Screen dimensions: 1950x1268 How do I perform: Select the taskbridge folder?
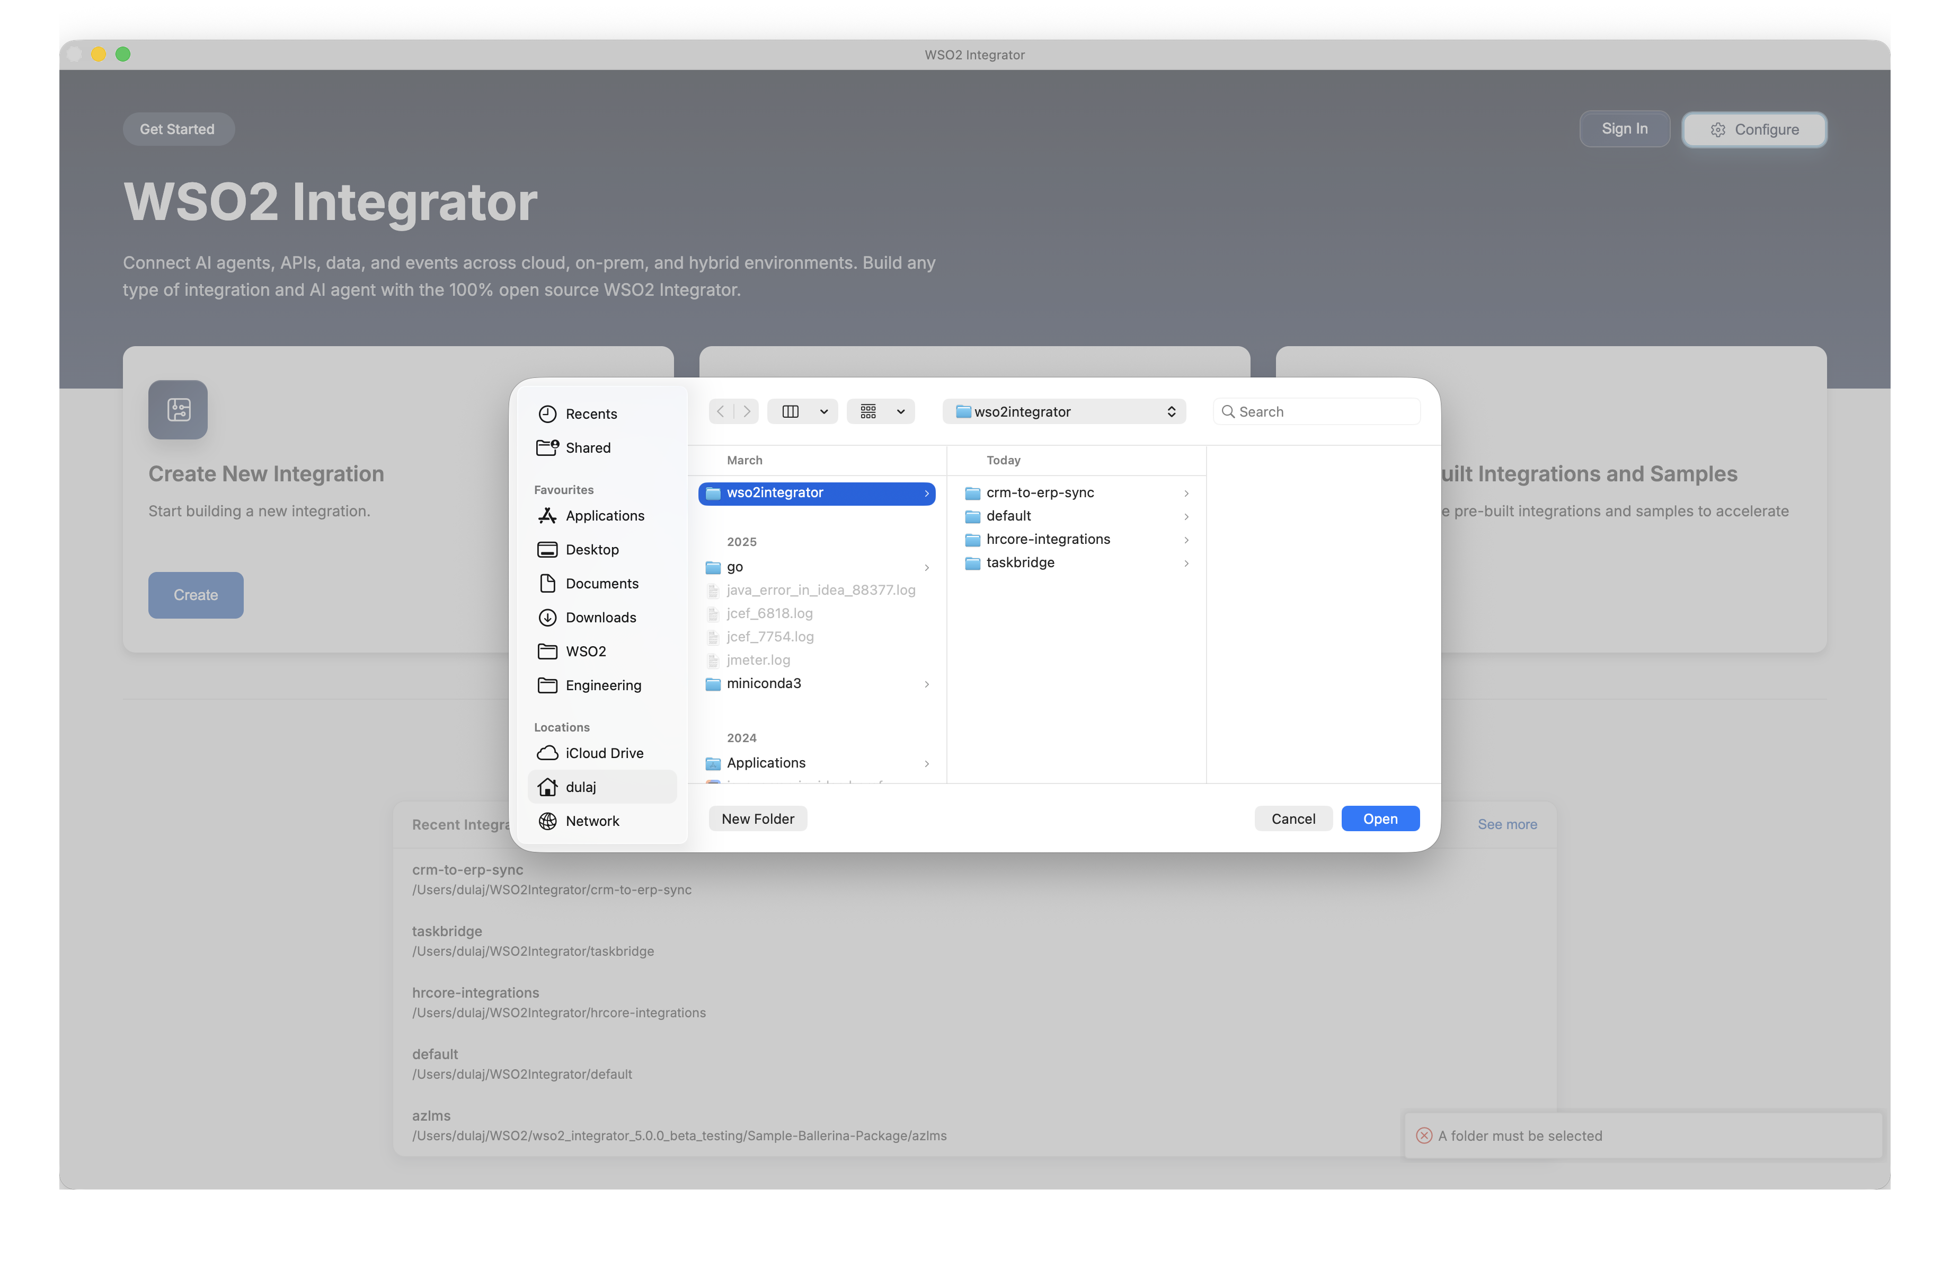(x=1077, y=562)
